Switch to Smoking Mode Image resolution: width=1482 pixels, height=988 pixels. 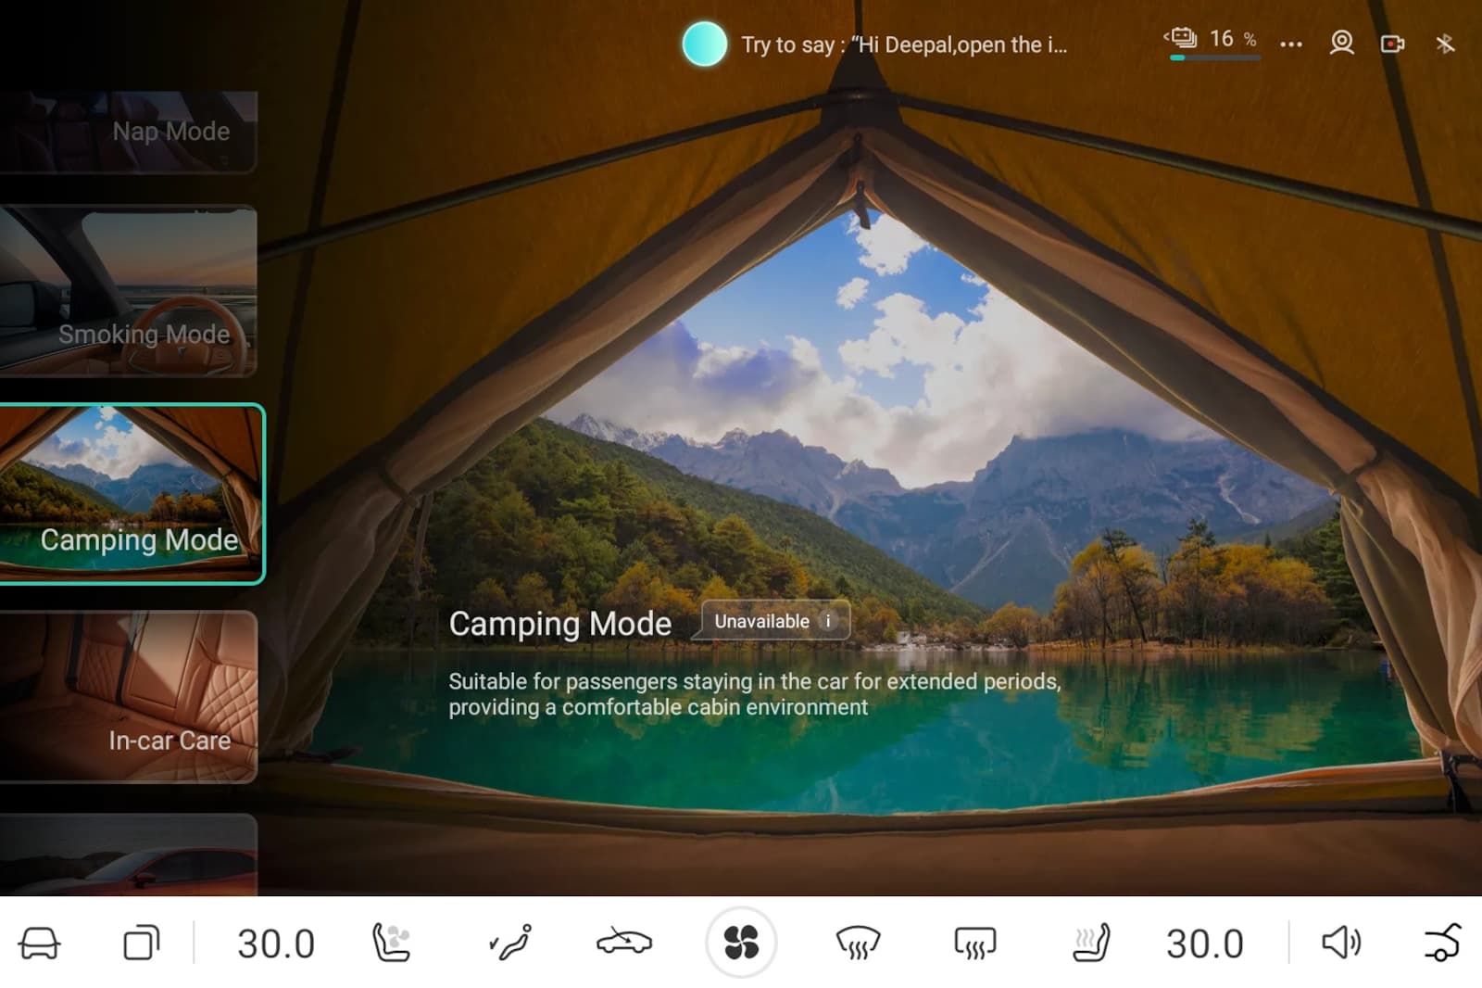tap(130, 292)
